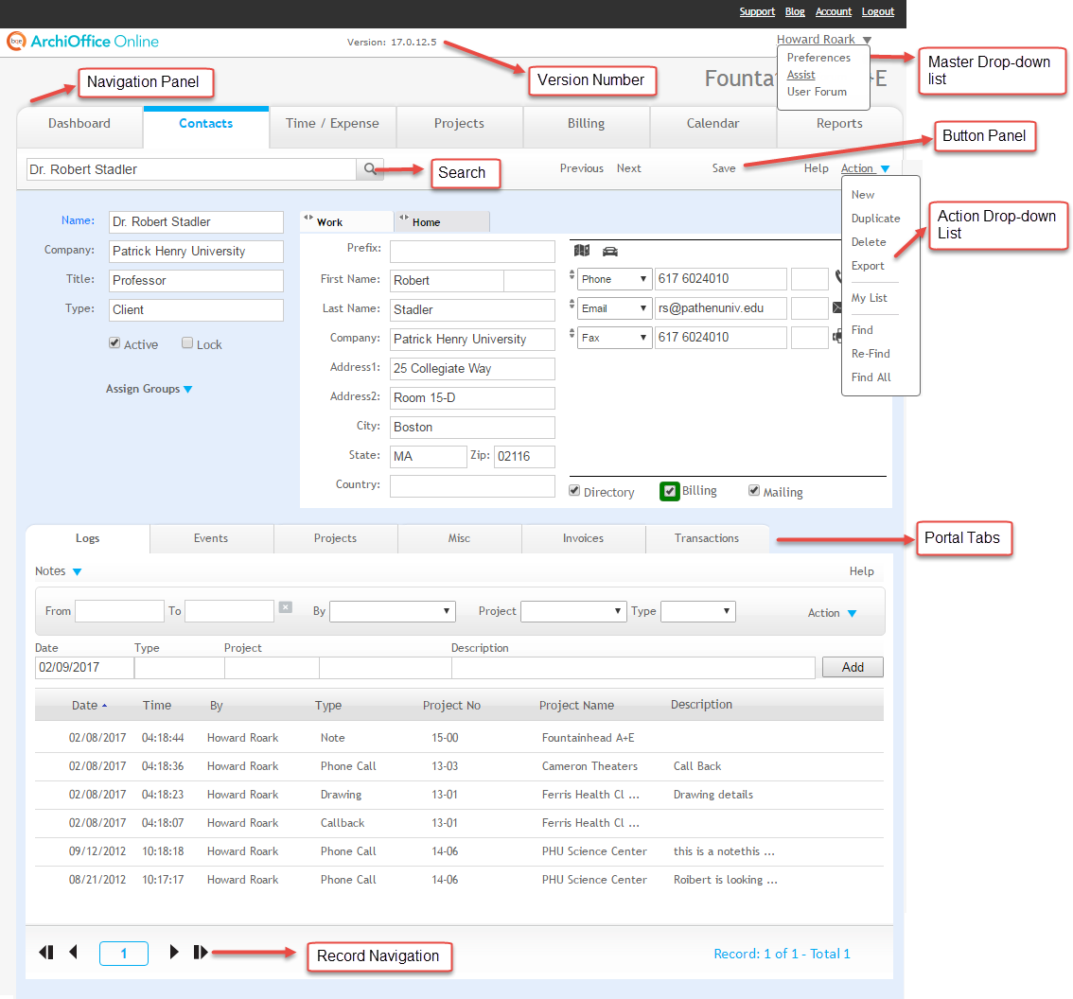Screen dimensions: 1073x999
Task: Click the record page number box
Action: pos(124,954)
